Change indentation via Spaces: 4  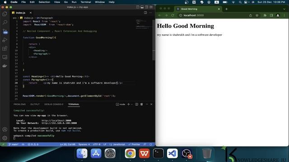pos(84,144)
